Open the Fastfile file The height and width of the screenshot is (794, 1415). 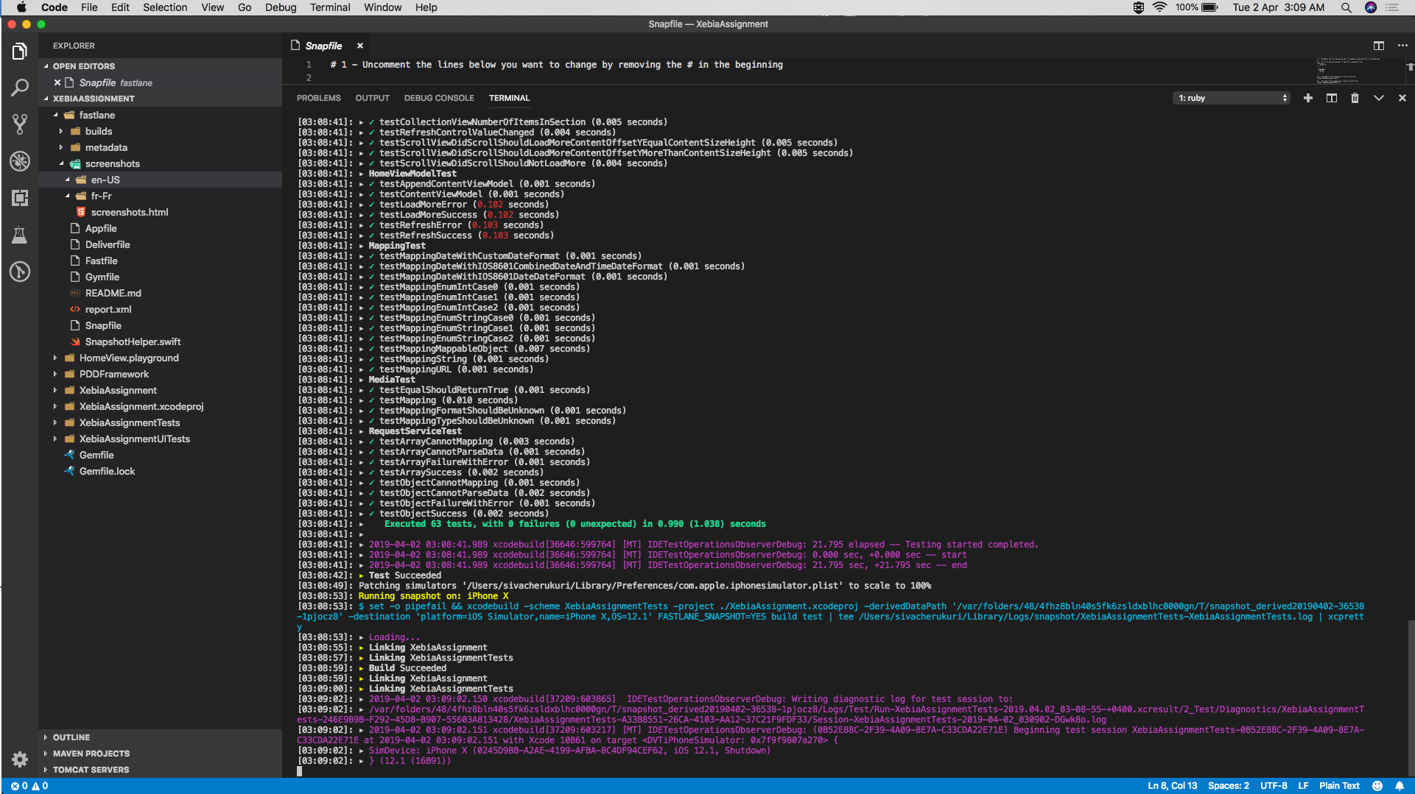[160, 260]
